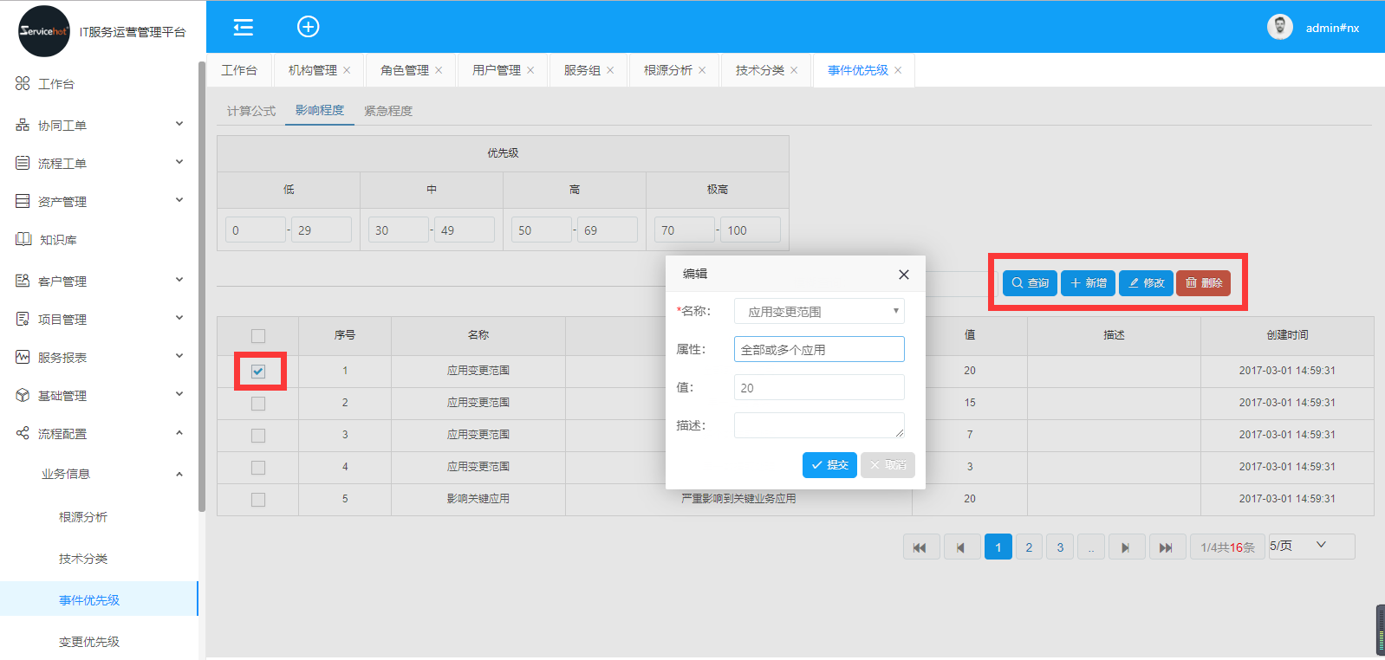Click the circled plus icon in header
This screenshot has width=1385, height=660.
[308, 27]
